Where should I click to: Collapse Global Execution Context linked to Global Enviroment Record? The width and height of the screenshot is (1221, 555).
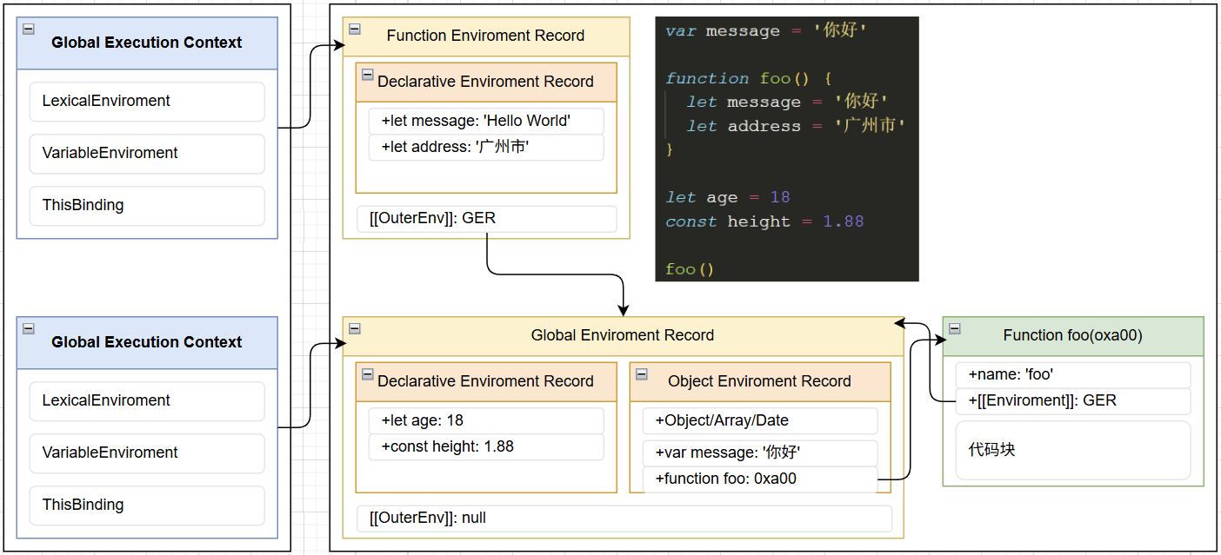28,328
